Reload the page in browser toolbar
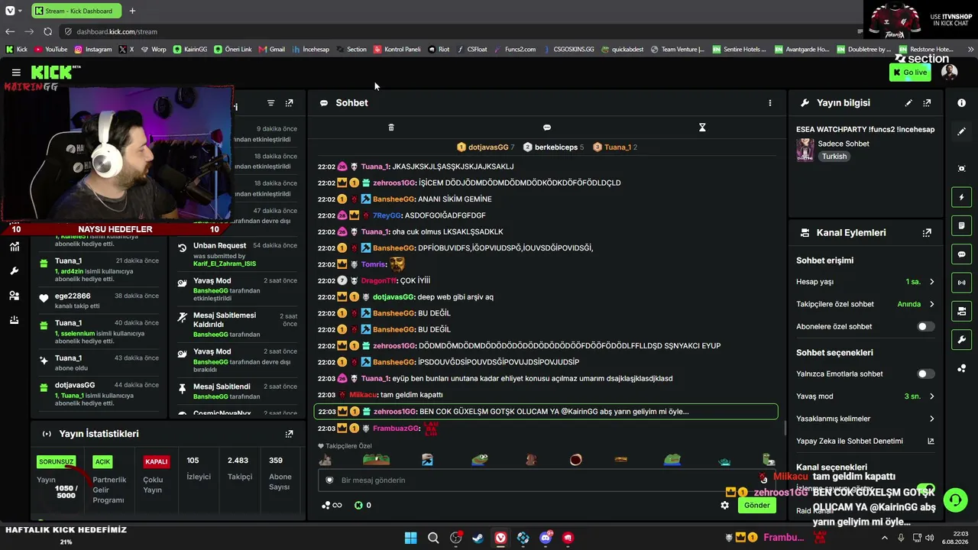Screen dimensions: 978x550 47,31
